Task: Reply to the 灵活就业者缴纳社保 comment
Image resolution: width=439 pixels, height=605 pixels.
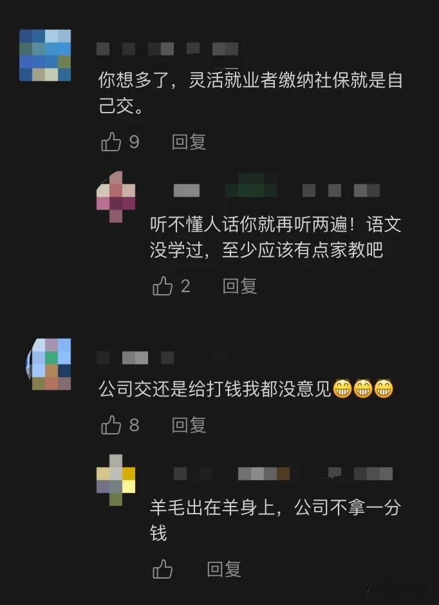Action: 189,142
